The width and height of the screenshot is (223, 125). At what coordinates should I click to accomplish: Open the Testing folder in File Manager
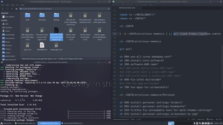[56, 17]
